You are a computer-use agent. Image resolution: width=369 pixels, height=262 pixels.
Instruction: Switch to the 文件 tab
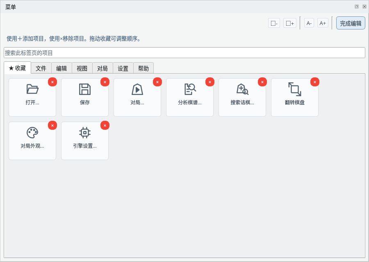coord(41,68)
